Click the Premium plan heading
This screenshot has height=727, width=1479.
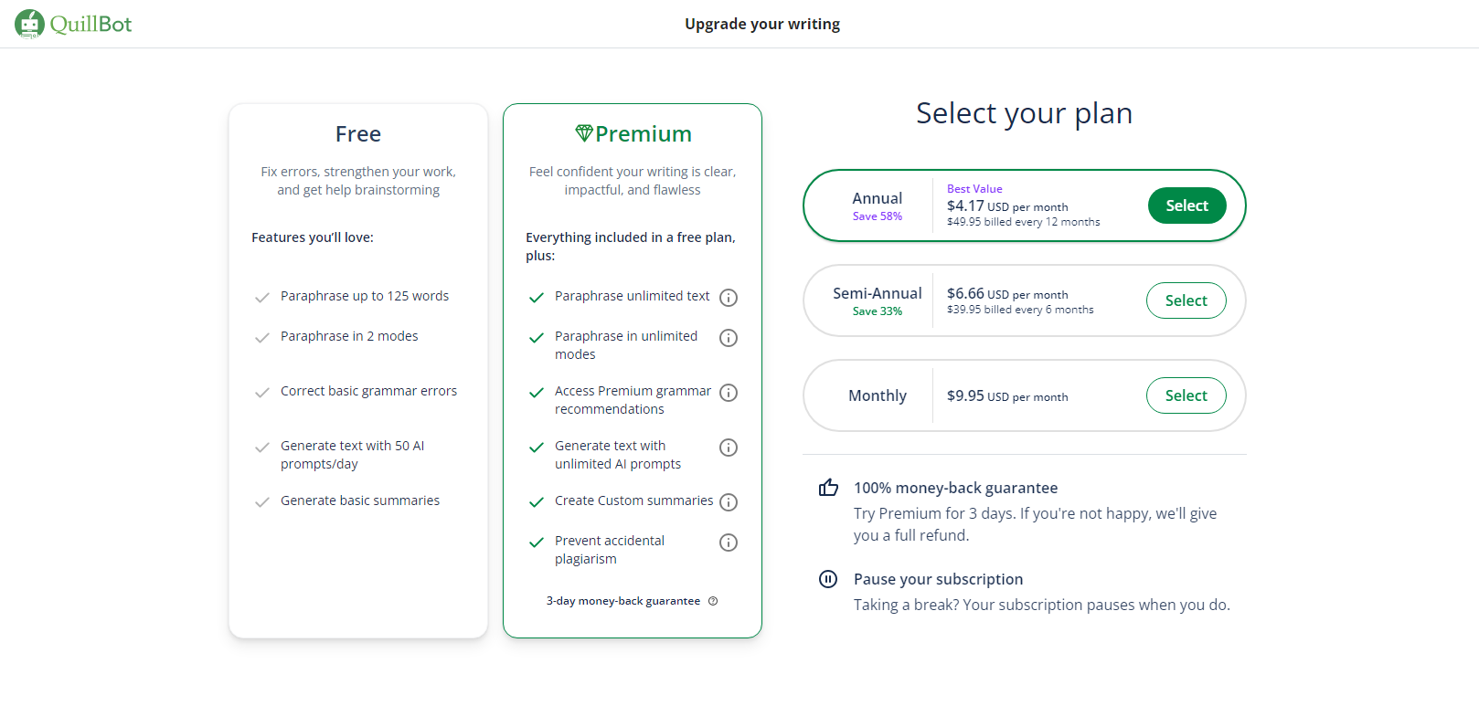point(644,134)
